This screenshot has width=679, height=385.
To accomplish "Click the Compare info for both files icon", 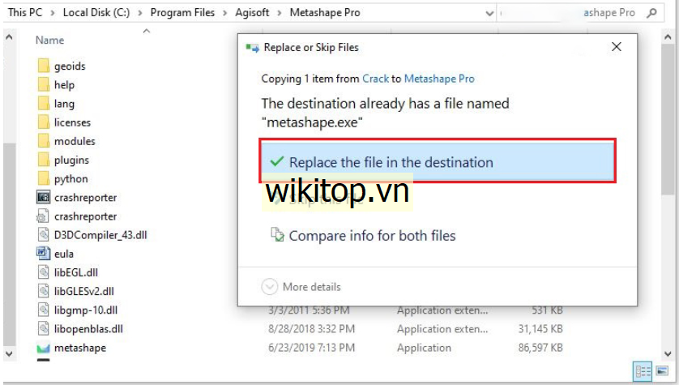I will click(x=277, y=236).
